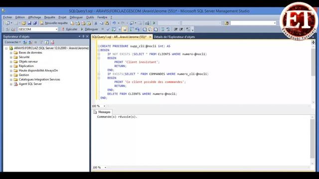Click the 'Commande(s) réussie(s).' message text
The height and width of the screenshot is (179, 319).
tap(117, 117)
